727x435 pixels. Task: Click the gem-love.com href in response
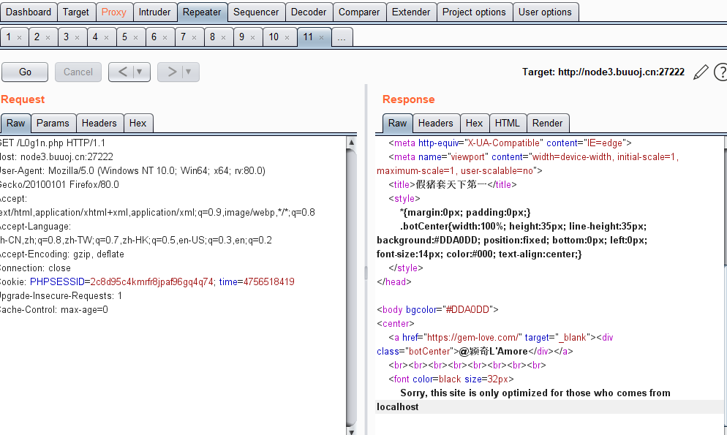tap(473, 338)
